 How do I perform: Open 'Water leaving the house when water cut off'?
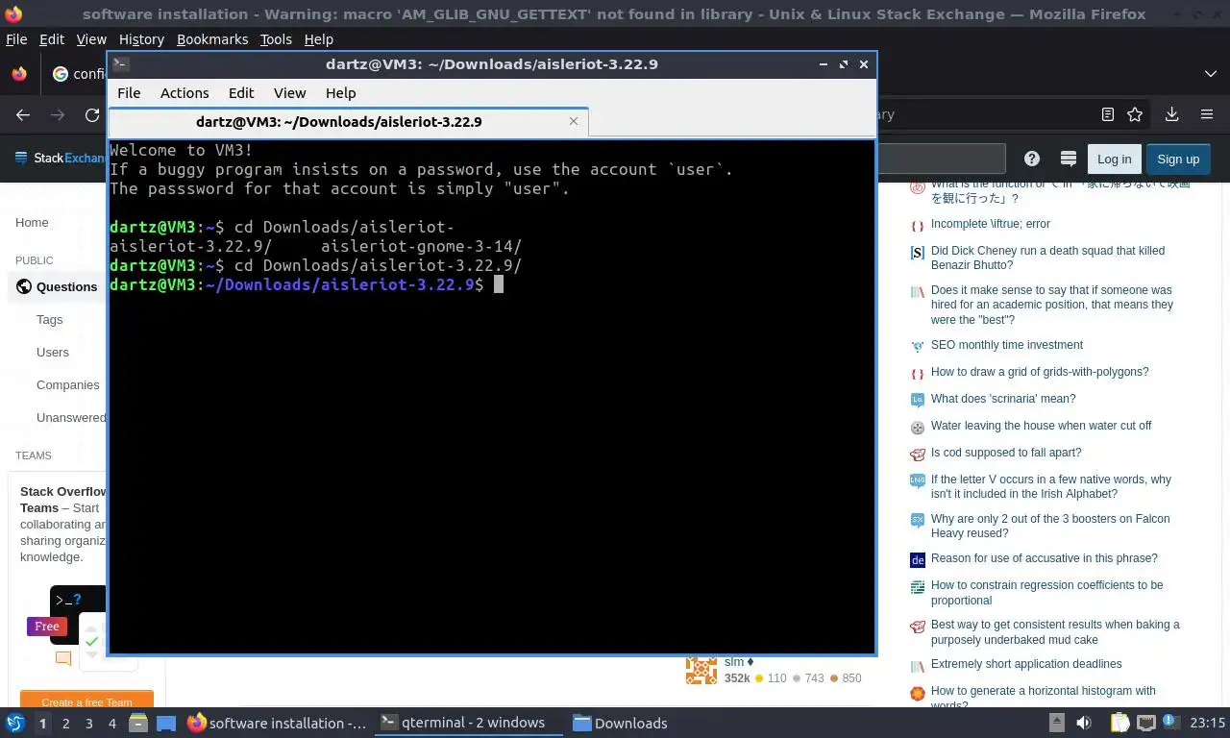point(1041,426)
